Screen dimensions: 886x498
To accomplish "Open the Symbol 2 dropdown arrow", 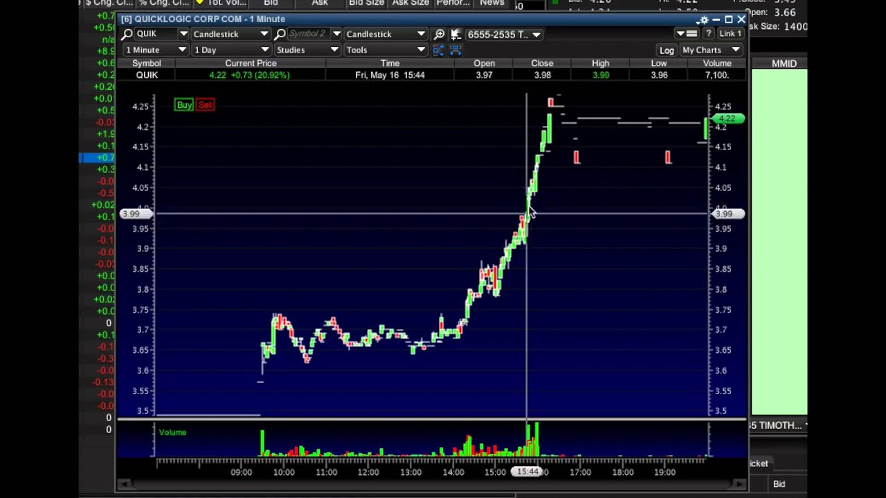I will (x=336, y=34).
